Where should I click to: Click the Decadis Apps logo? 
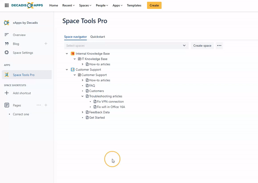[27, 5]
